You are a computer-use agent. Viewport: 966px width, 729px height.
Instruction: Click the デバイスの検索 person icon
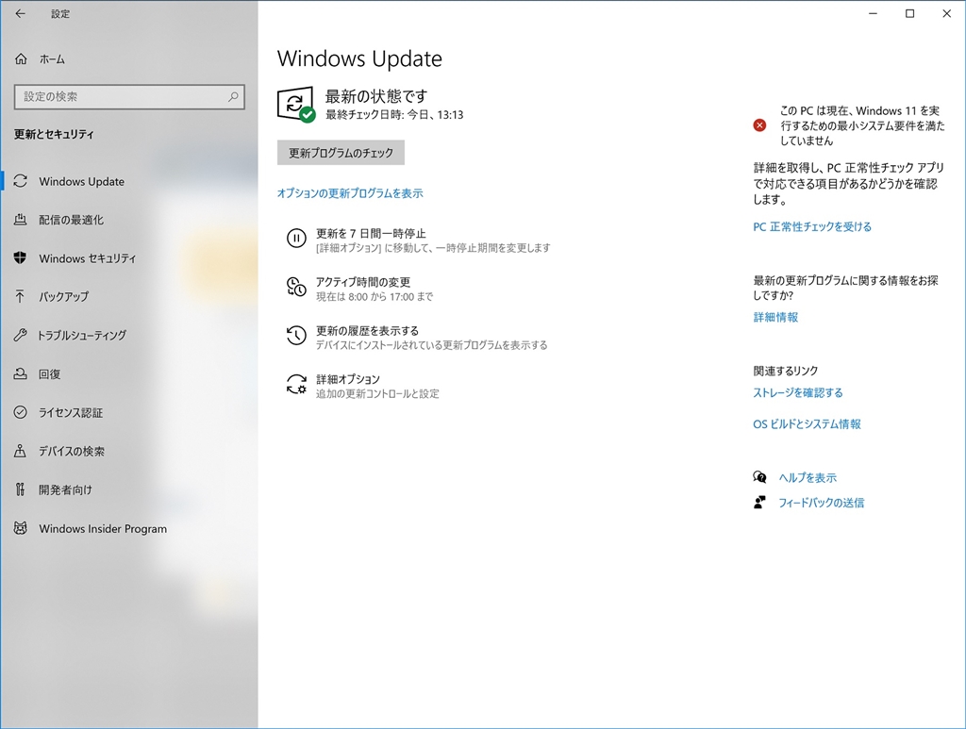[21, 451]
